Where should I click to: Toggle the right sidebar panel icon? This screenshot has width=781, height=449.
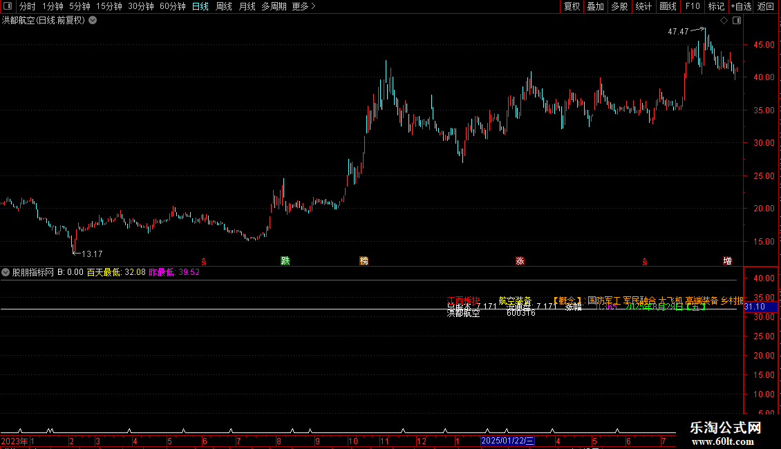[737, 21]
